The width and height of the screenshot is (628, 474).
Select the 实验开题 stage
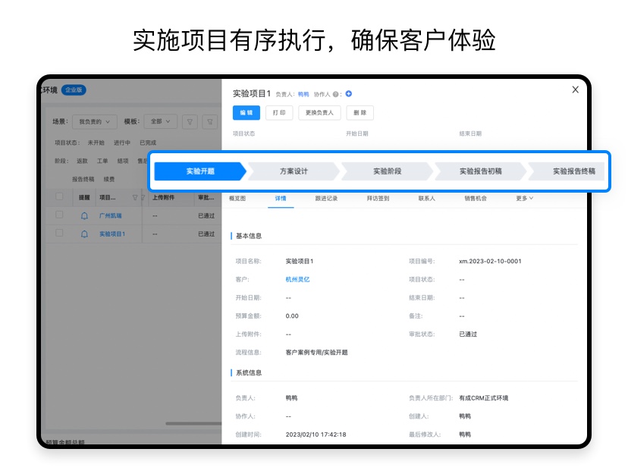pyautogui.click(x=200, y=171)
